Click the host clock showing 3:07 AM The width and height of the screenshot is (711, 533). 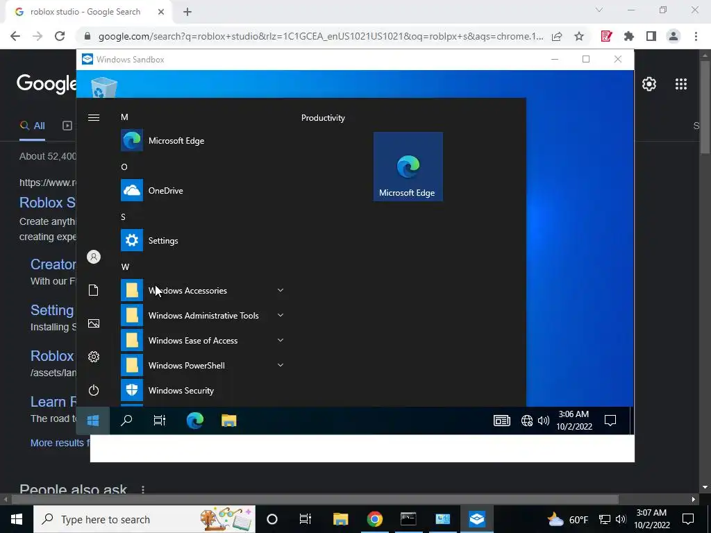(651, 519)
